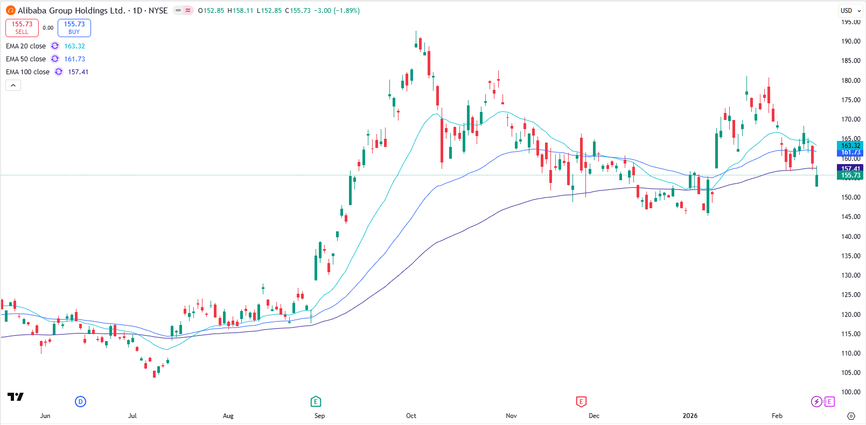Click the EMA 20 refresh status icon
The width and height of the screenshot is (866, 425).
55,46
